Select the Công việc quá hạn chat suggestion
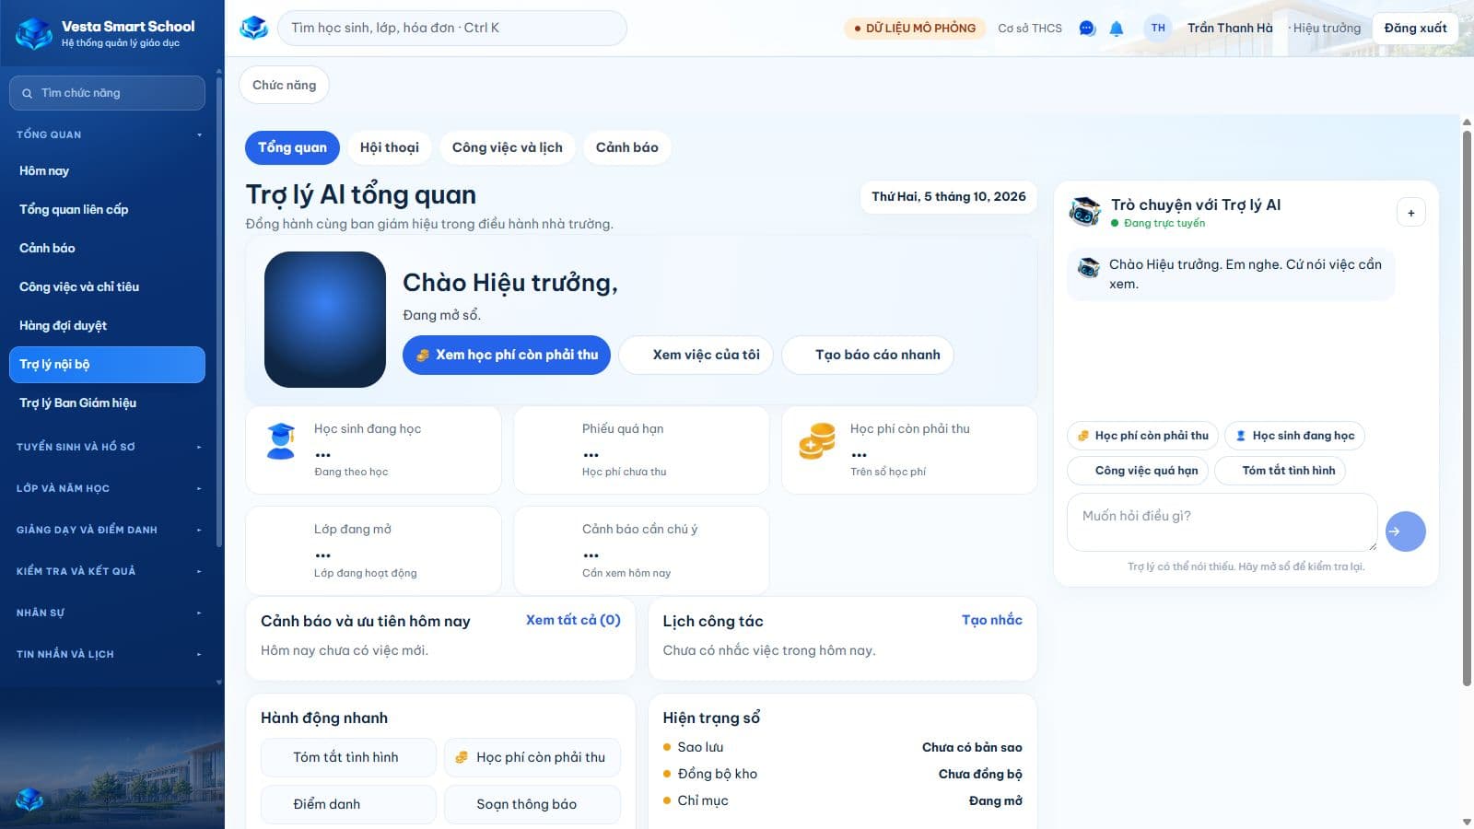The image size is (1474, 829). (1138, 471)
